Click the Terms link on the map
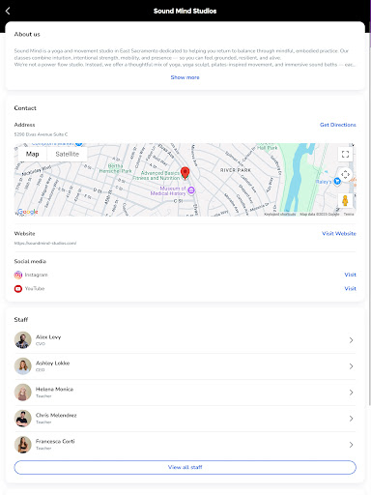This screenshot has width=371, height=495. pyautogui.click(x=349, y=215)
